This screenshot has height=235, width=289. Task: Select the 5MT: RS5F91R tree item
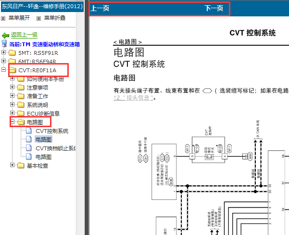38,53
